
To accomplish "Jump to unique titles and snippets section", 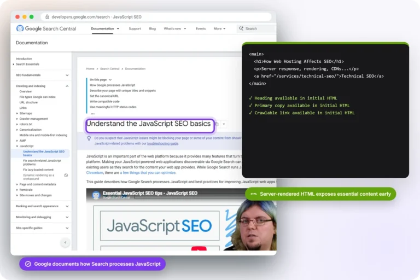I will [x=122, y=91].
